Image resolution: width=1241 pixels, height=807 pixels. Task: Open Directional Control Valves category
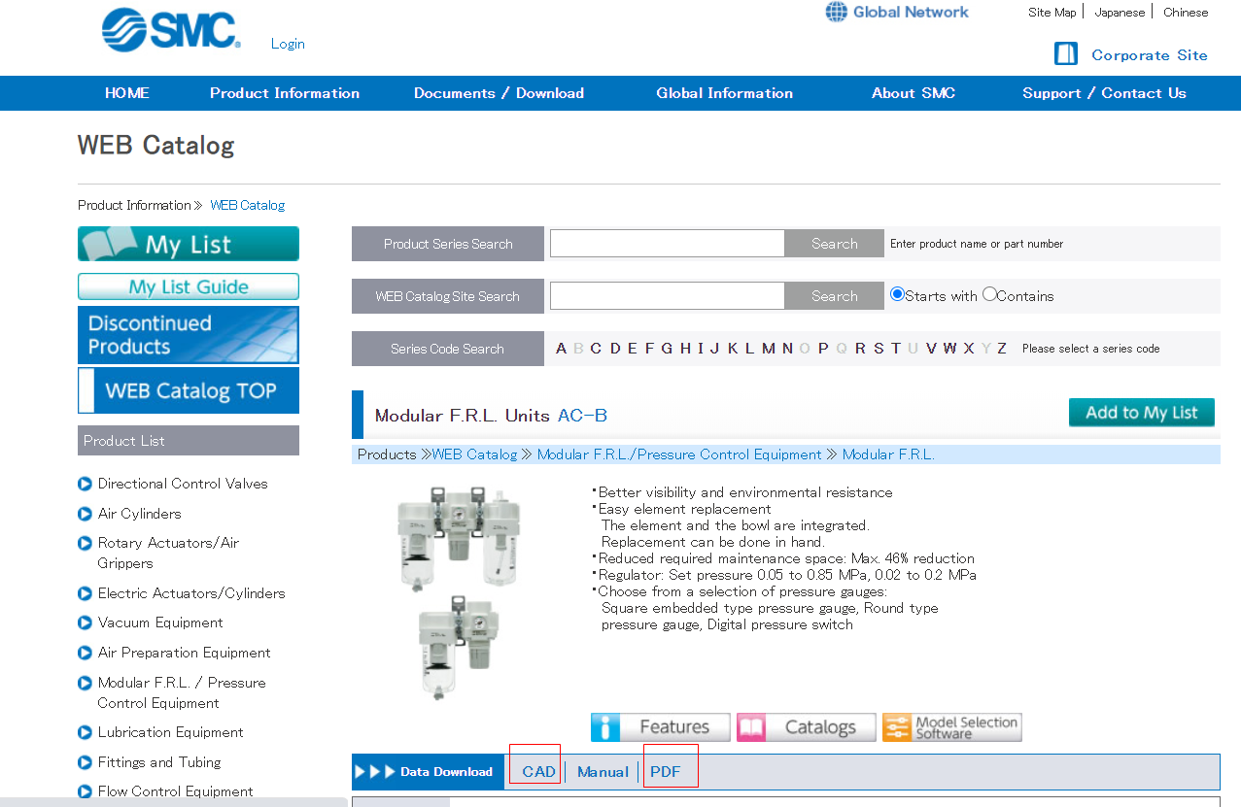(x=182, y=484)
